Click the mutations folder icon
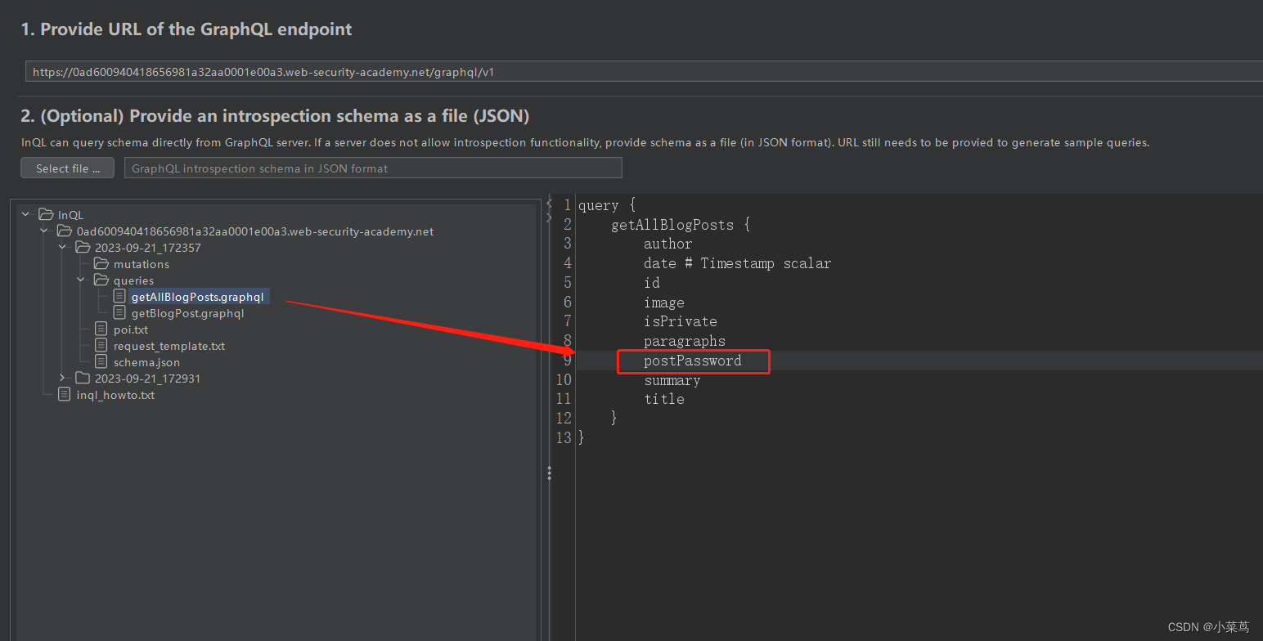1263x641 pixels. [x=101, y=264]
